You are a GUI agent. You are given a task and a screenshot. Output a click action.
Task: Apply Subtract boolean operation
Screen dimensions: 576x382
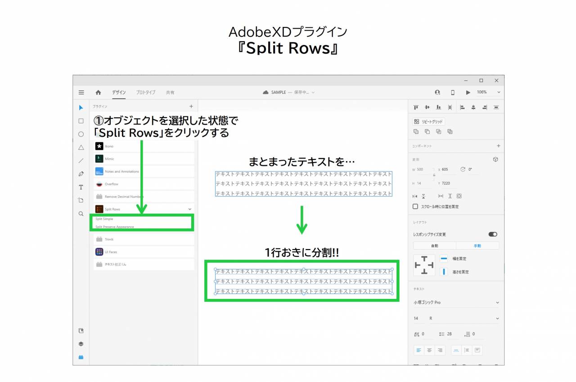(427, 132)
